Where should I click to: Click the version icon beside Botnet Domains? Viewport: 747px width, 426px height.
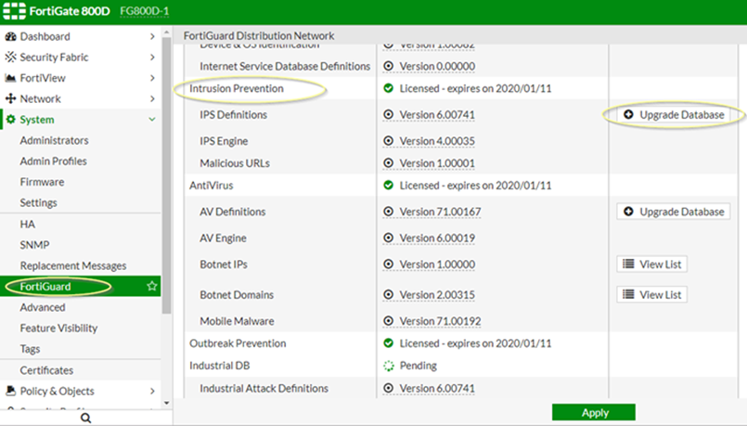pyautogui.click(x=389, y=294)
